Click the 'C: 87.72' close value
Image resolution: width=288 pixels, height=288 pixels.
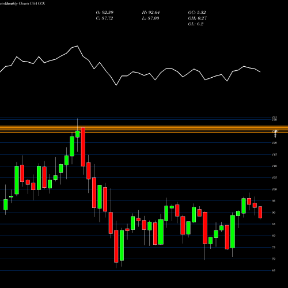(x=104, y=18)
